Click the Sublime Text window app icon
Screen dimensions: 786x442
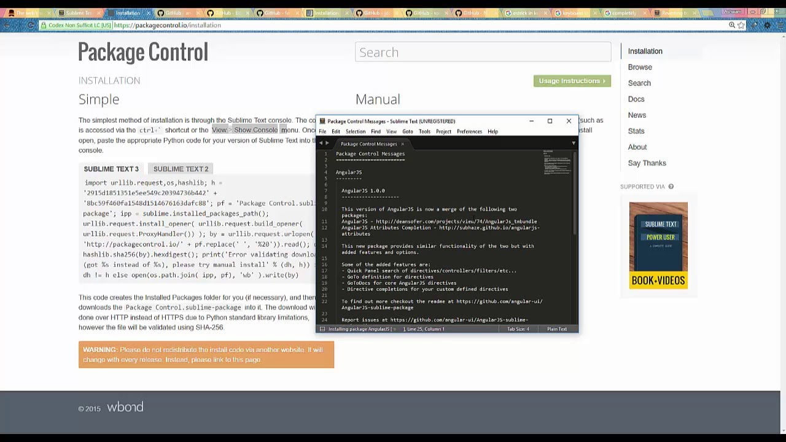click(x=322, y=121)
